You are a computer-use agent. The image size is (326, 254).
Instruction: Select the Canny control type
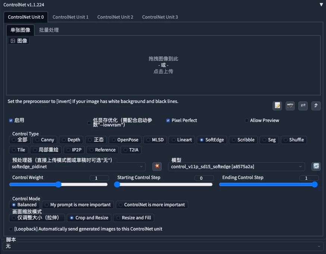pos(45,139)
